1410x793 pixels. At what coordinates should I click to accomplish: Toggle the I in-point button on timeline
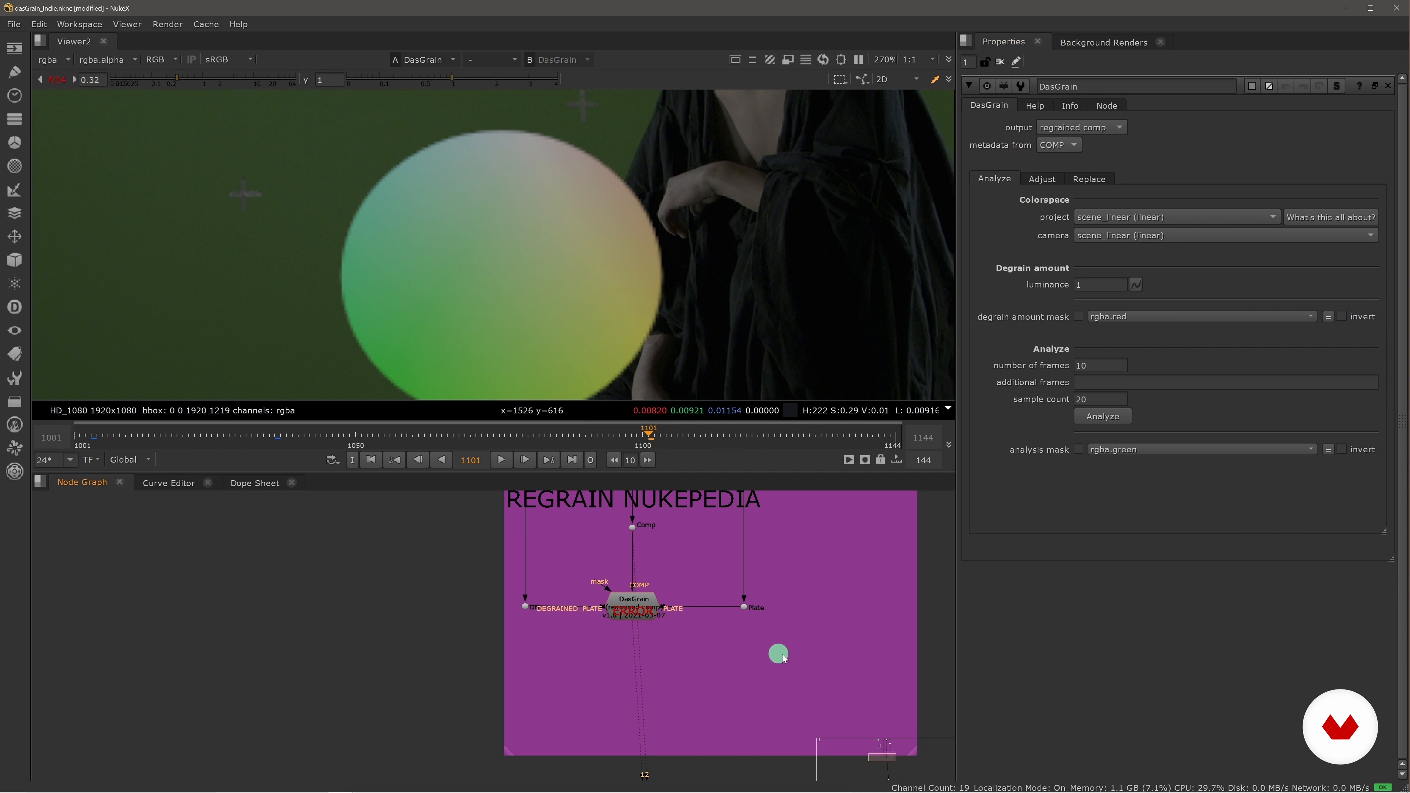[x=352, y=460]
